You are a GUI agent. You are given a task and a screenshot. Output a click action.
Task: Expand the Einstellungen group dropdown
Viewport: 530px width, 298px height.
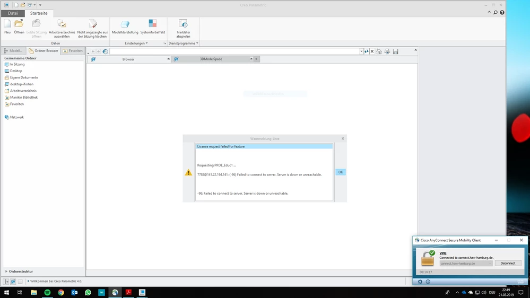(136, 43)
